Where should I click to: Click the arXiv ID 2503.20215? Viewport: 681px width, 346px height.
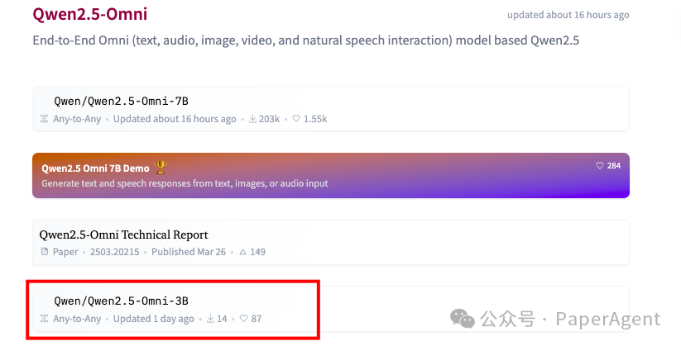[113, 252]
